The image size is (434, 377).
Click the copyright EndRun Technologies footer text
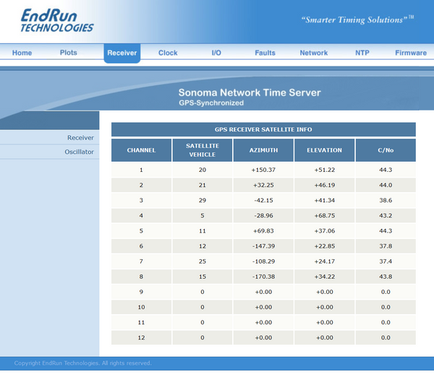tap(82, 363)
